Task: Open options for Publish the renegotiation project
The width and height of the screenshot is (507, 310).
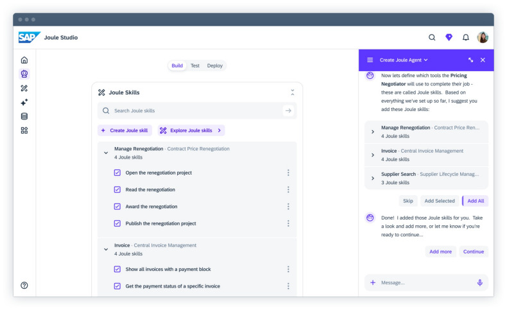Action: pos(288,223)
